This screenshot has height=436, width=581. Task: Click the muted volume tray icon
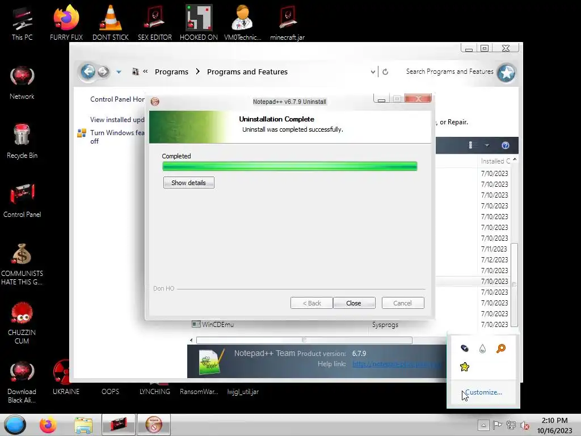coord(524,425)
